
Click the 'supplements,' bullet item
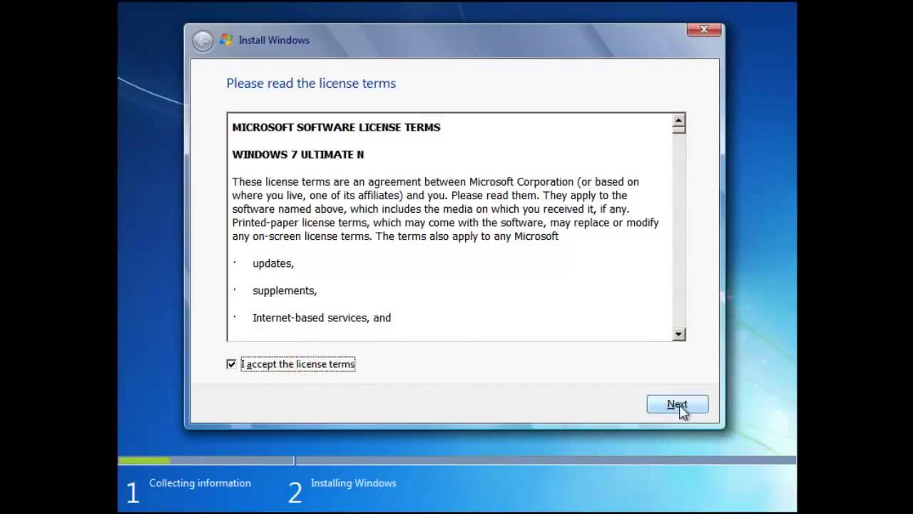pos(285,291)
